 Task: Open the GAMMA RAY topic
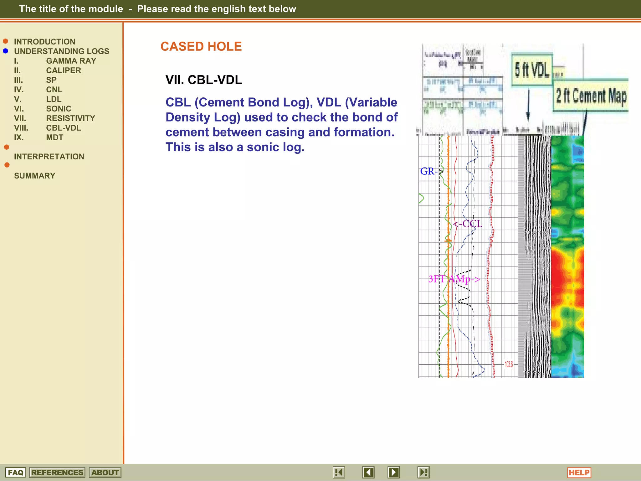click(x=71, y=61)
